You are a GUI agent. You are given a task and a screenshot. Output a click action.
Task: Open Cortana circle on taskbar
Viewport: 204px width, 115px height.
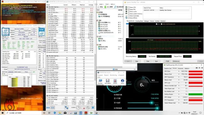tap(44, 113)
